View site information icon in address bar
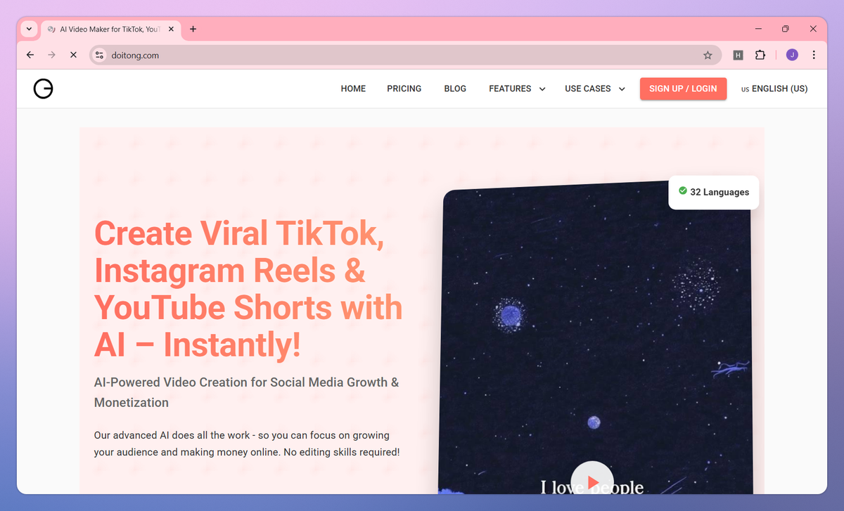Screen dimensions: 844x511 pyautogui.click(x=100, y=55)
